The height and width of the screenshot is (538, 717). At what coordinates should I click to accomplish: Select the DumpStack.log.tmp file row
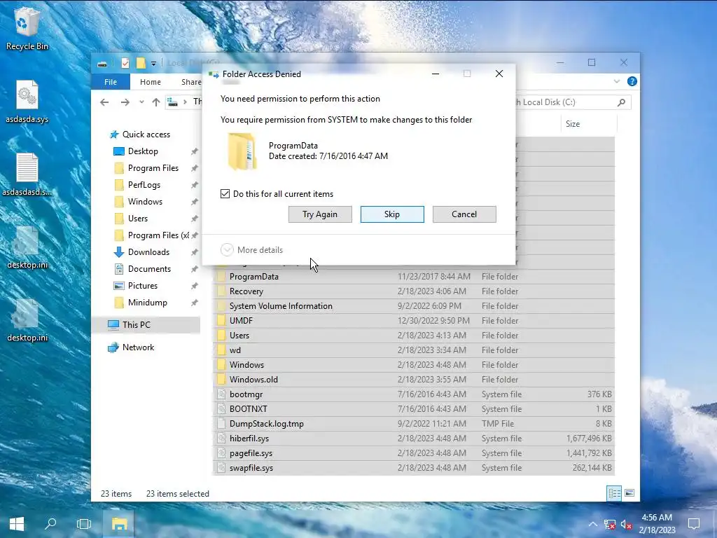pos(414,424)
